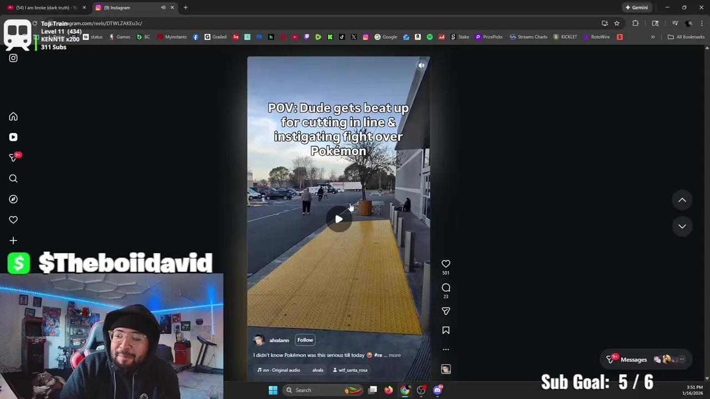Open sidebar Messages icon with 9+ badge
This screenshot has height=399, width=710.
13,158
